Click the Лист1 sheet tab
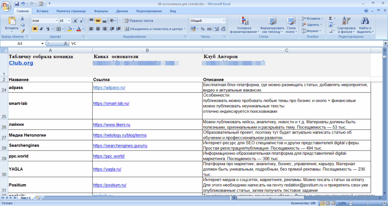The image size is (388, 206). [25, 198]
